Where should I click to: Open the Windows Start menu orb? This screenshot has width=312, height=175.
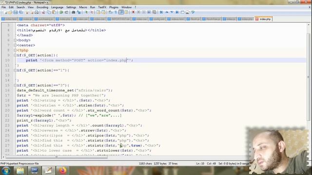[6, 171]
